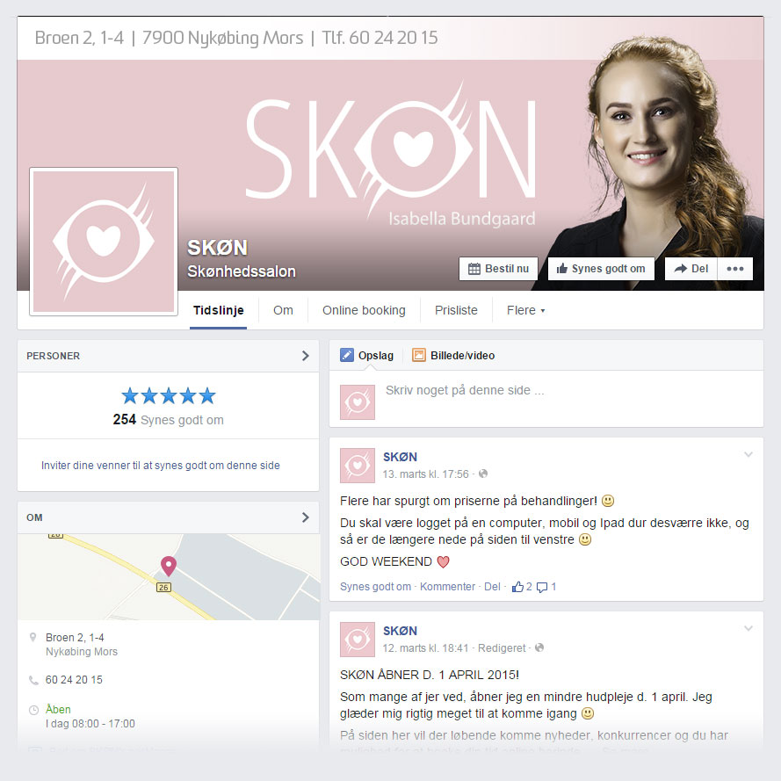The image size is (781, 781).
Task: Like the page with Synes godt om button
Action: click(601, 269)
